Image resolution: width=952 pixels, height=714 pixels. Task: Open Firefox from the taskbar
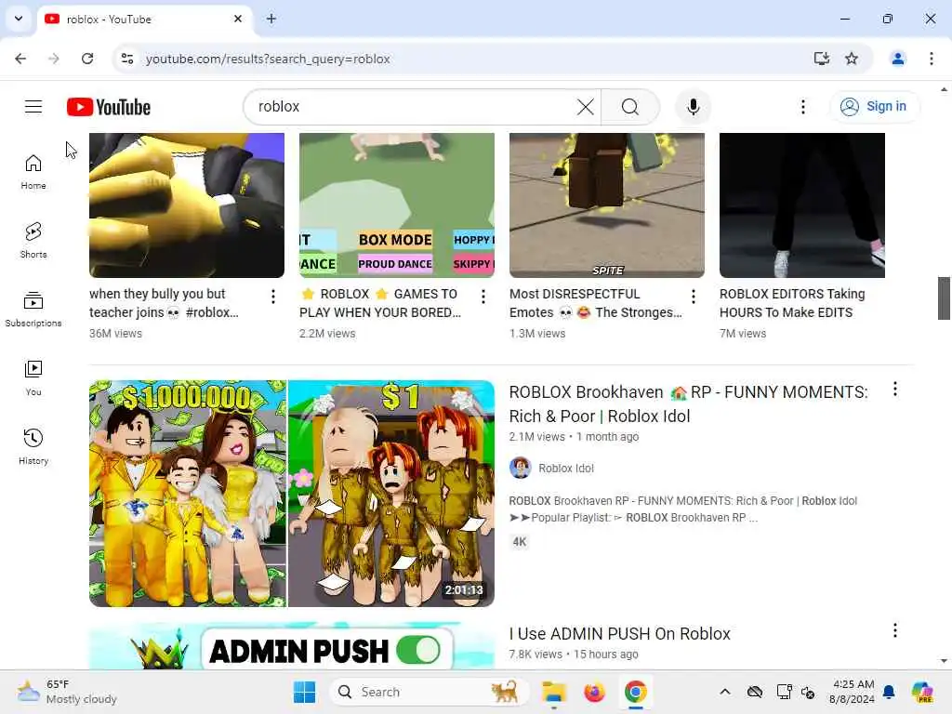(x=594, y=692)
